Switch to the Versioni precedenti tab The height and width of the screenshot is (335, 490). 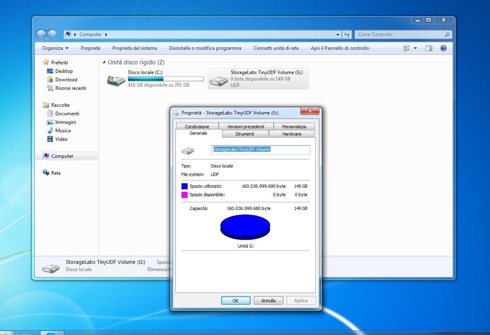click(246, 127)
